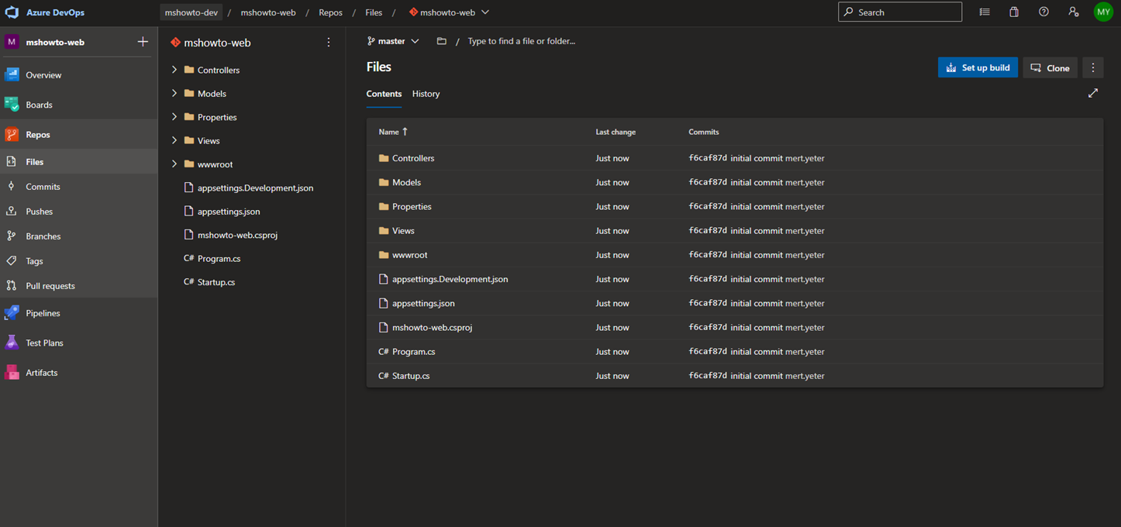Click the Tags icon in sidebar
The width and height of the screenshot is (1121, 527).
point(11,261)
